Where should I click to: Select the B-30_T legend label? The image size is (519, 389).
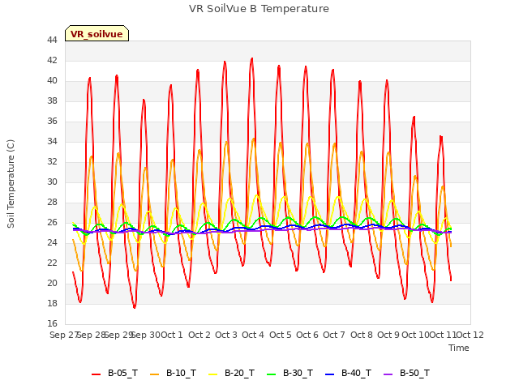pos(298,373)
